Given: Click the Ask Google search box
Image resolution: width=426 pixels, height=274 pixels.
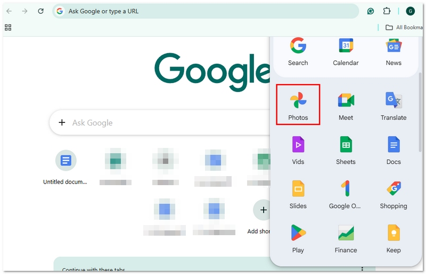Looking at the screenshot, I should click(x=160, y=122).
